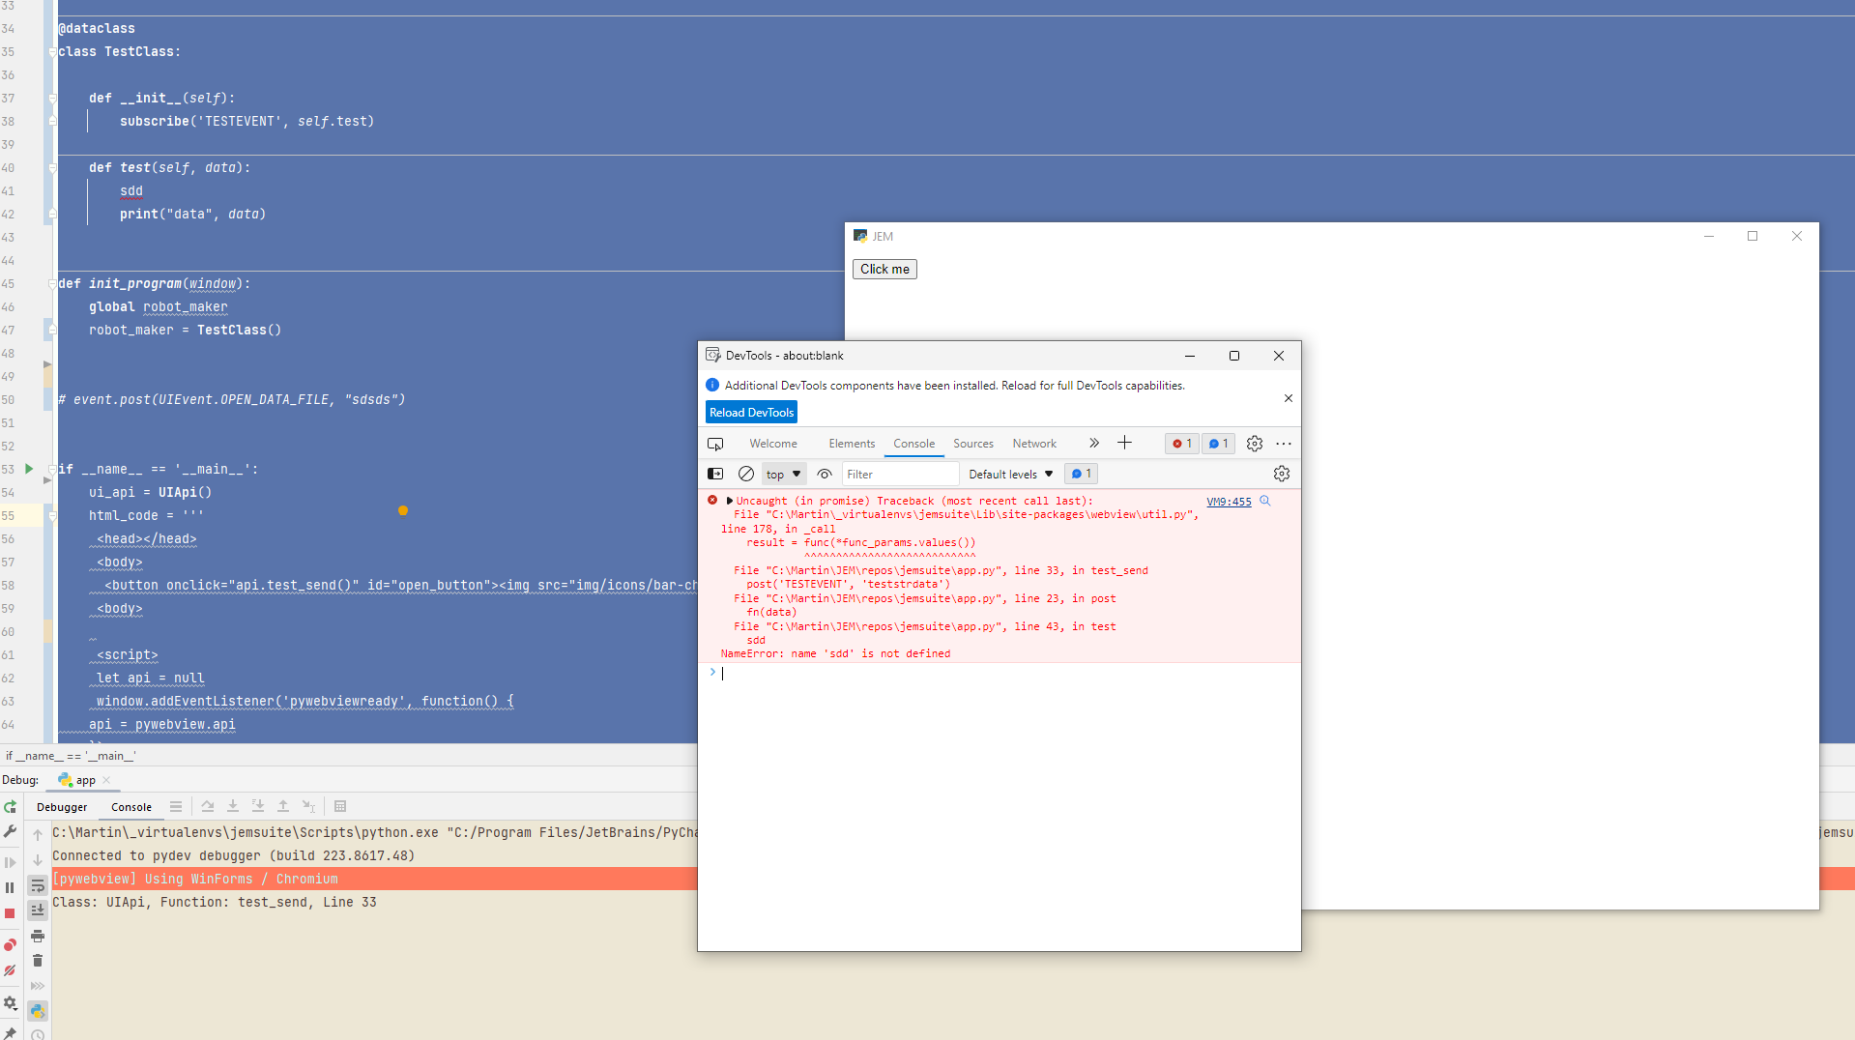The width and height of the screenshot is (1855, 1040).
Task: Clear all console output trash icon
Action: click(x=38, y=961)
